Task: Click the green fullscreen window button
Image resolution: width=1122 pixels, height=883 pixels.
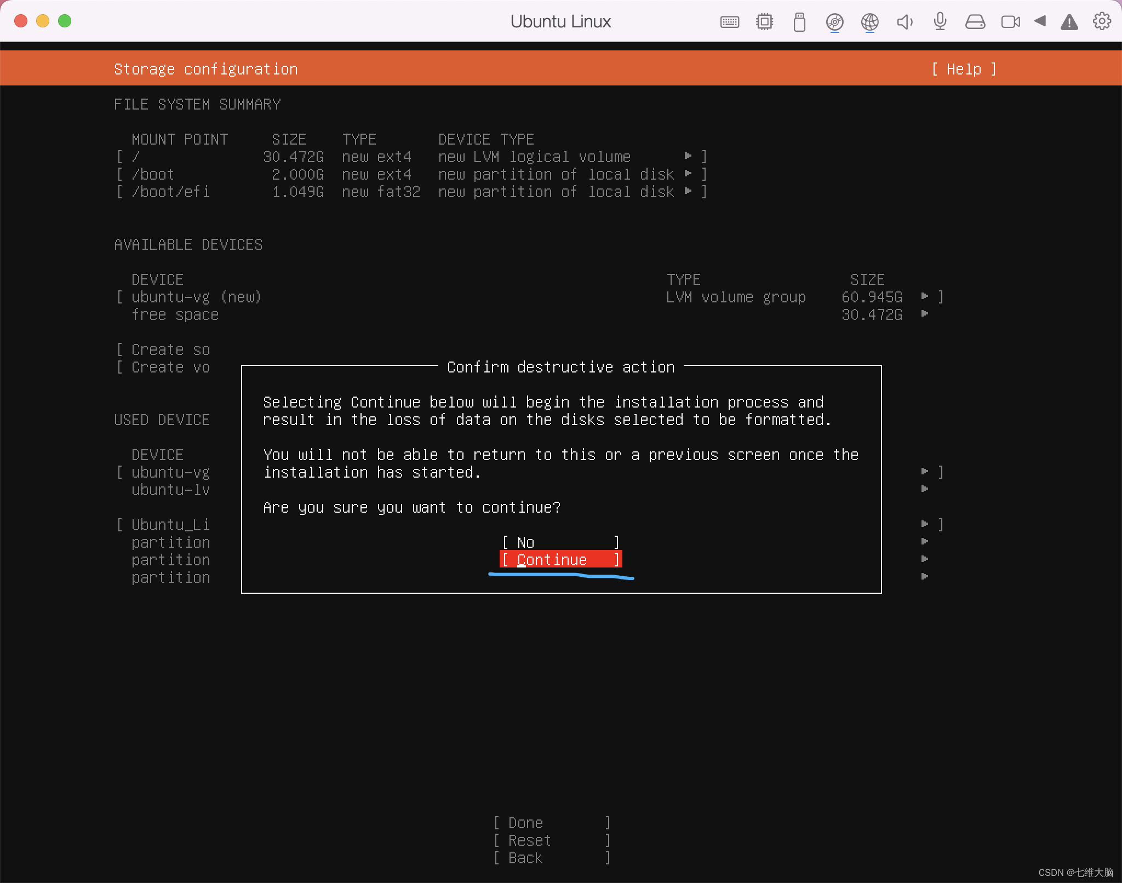Action: [x=65, y=21]
